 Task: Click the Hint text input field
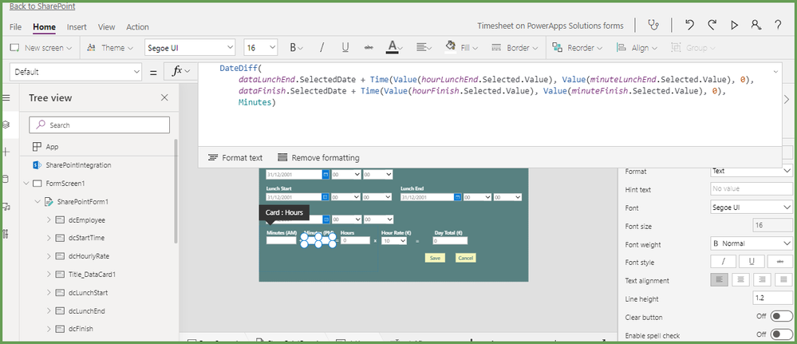coord(752,189)
